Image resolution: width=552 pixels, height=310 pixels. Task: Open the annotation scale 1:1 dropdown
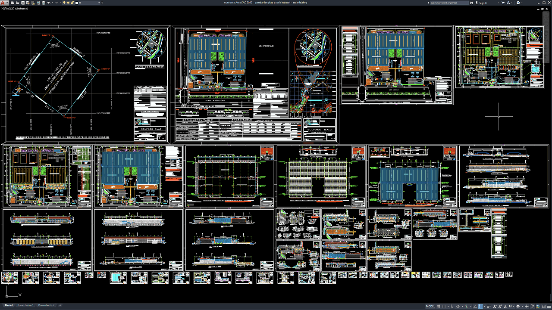511,306
